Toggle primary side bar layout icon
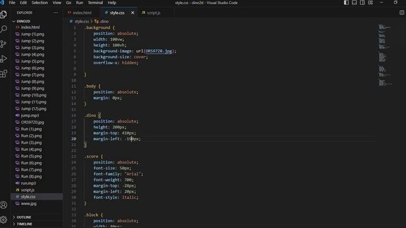The width and height of the screenshot is (406, 228). [x=346, y=3]
